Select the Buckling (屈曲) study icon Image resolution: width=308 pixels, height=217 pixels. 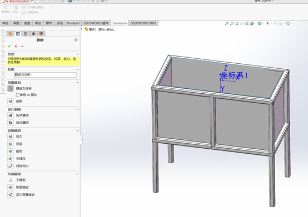coord(11,144)
